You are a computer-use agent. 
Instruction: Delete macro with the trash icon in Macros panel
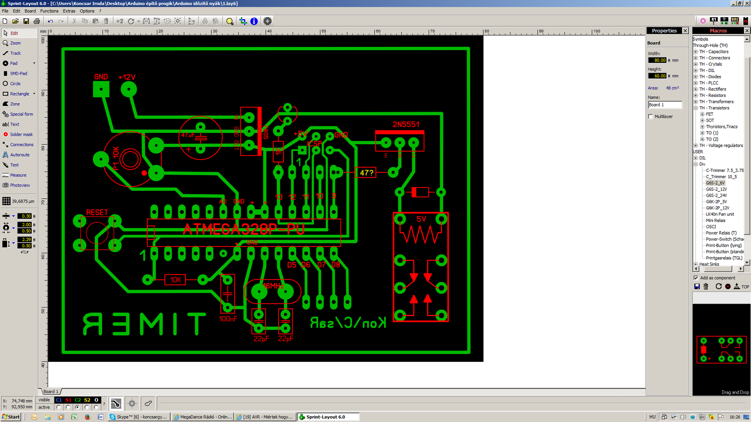[x=706, y=286]
